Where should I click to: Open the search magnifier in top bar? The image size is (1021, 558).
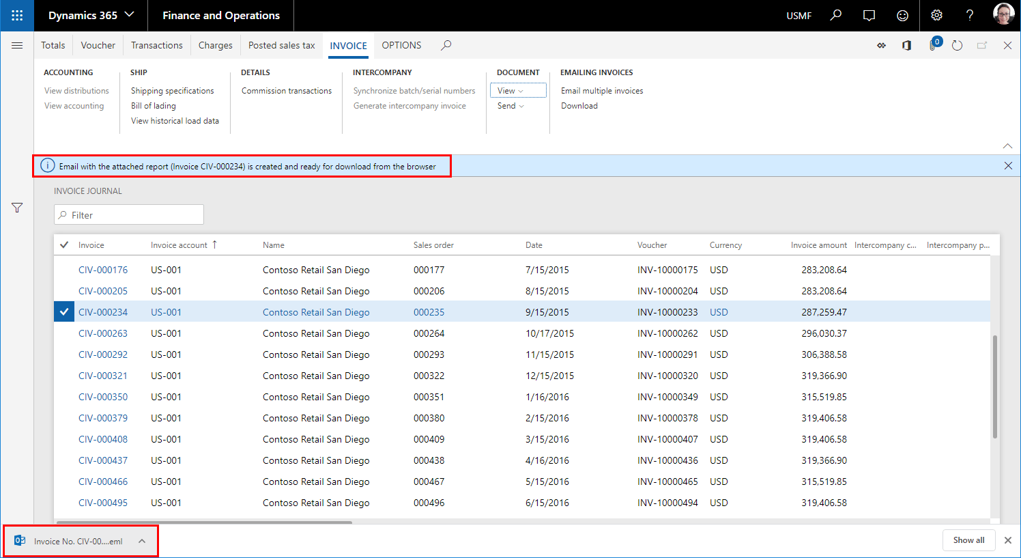[835, 15]
